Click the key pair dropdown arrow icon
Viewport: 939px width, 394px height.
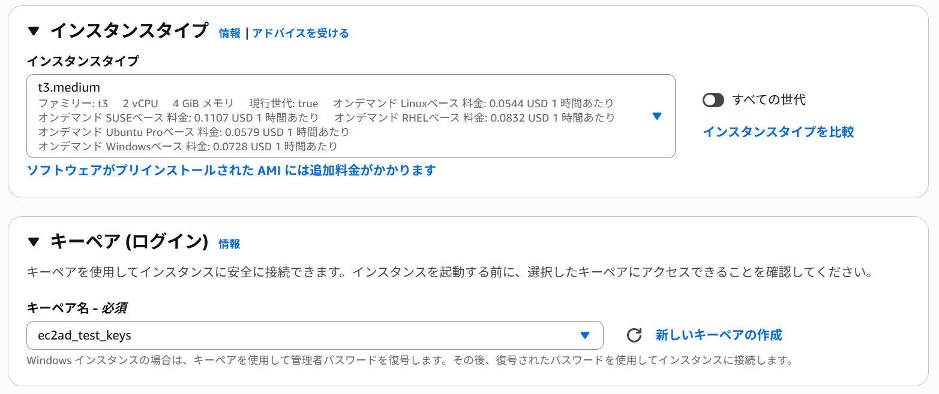coord(585,335)
